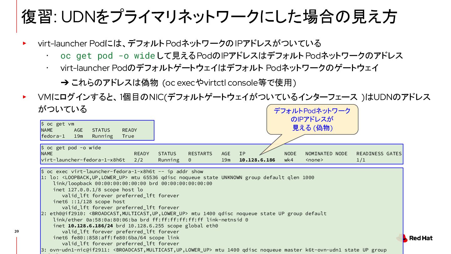Click the first red triangle bullet marker
Screen dimensions: 451x254
tap(24, 43)
